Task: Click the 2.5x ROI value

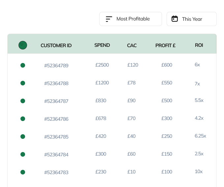Action: [x=199, y=154]
